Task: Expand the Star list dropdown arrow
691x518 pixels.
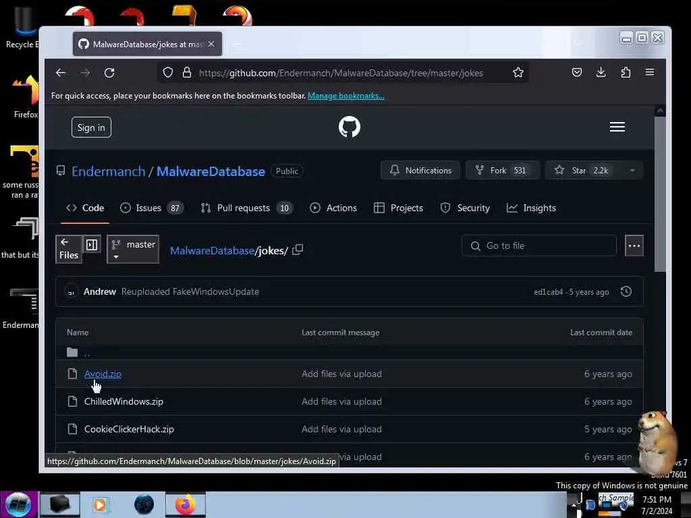Action: tap(632, 171)
